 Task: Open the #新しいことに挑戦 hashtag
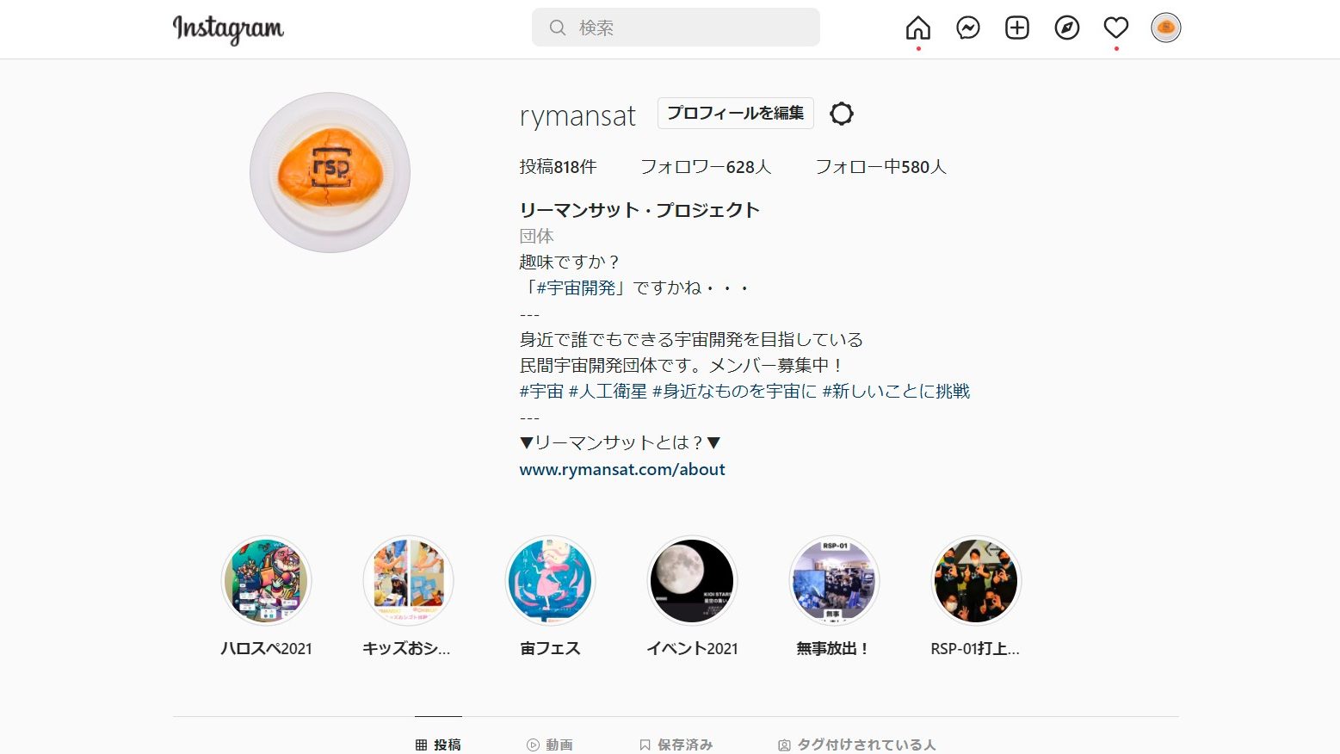[x=896, y=391]
